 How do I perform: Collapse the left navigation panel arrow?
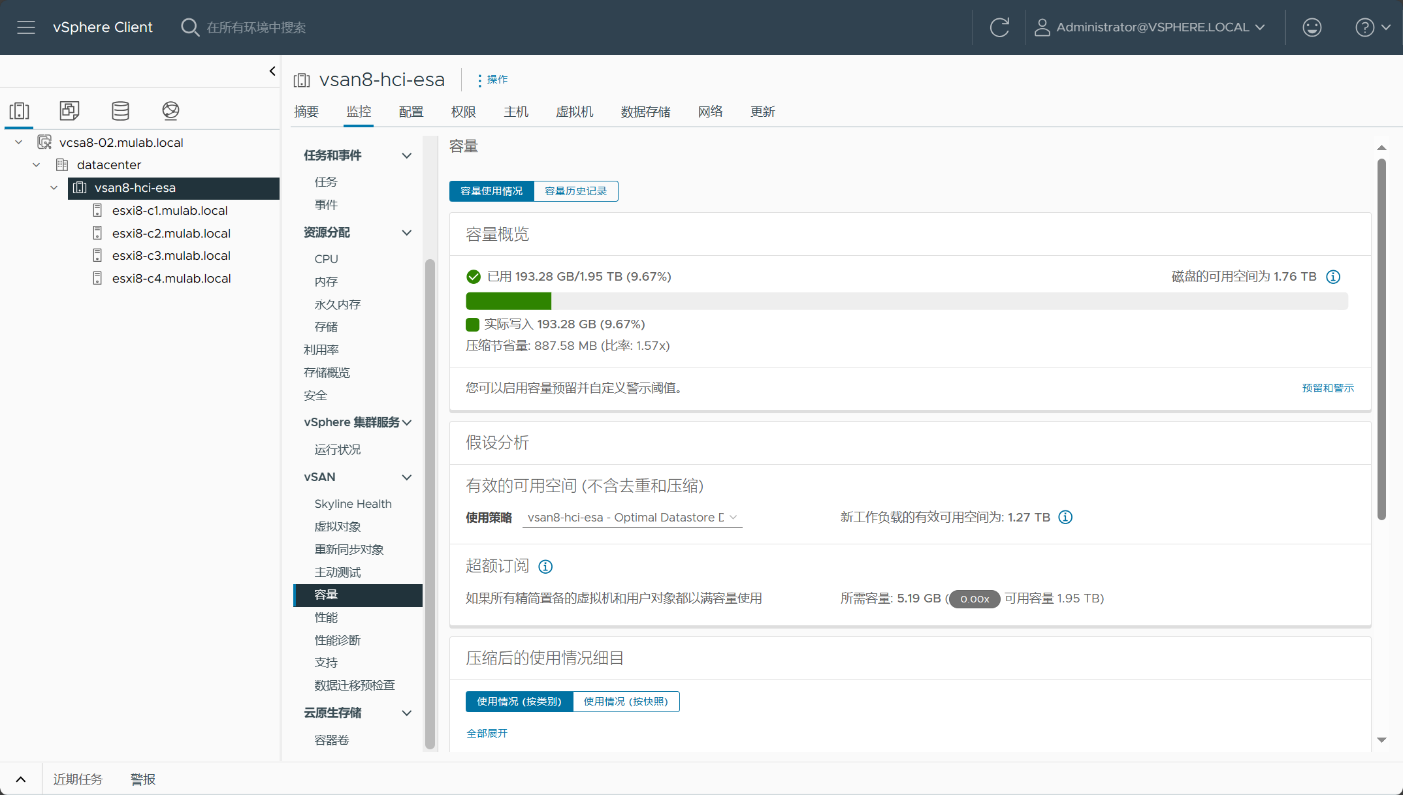point(272,71)
